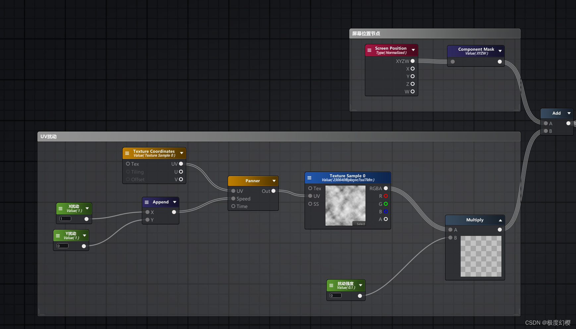This screenshot has width=576, height=329.
Task: Click the Component Mask input port
Action: click(453, 62)
